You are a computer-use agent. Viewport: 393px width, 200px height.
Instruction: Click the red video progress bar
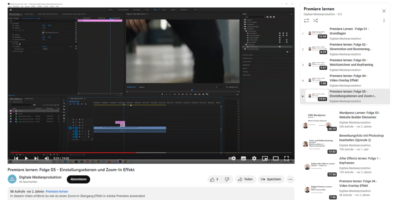[77, 153]
